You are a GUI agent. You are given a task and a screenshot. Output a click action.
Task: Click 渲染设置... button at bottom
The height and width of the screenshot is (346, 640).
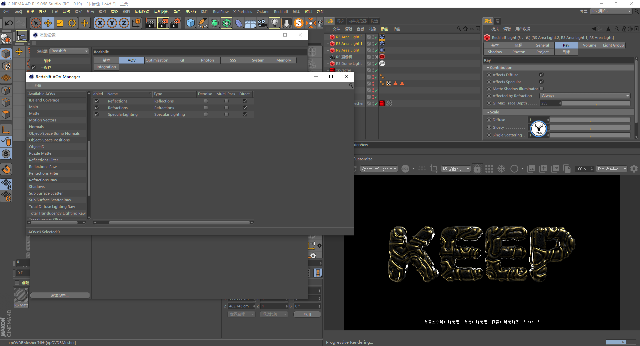[60, 295]
